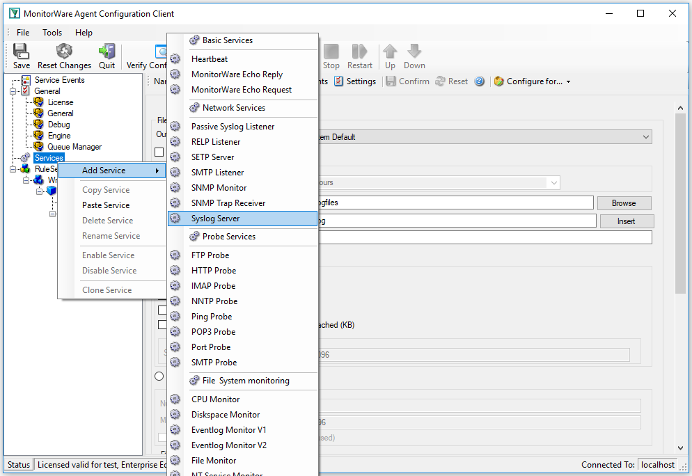Click the Stop service icon
Screen dimensions: 692x476
coord(331,51)
